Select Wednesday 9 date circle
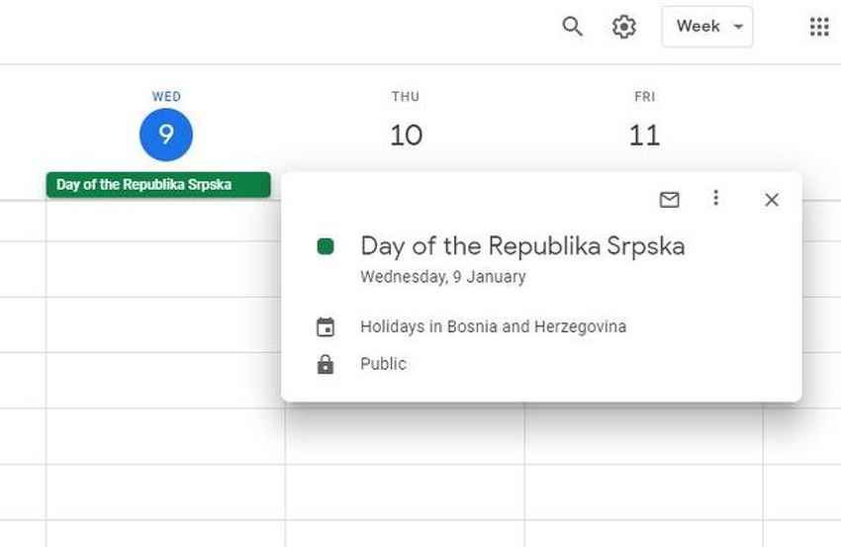Image resolution: width=841 pixels, height=547 pixels. [x=166, y=135]
